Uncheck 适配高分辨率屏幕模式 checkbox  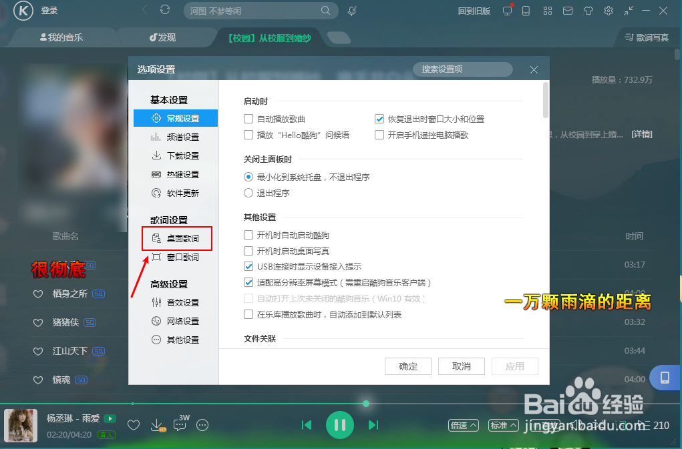pos(248,282)
